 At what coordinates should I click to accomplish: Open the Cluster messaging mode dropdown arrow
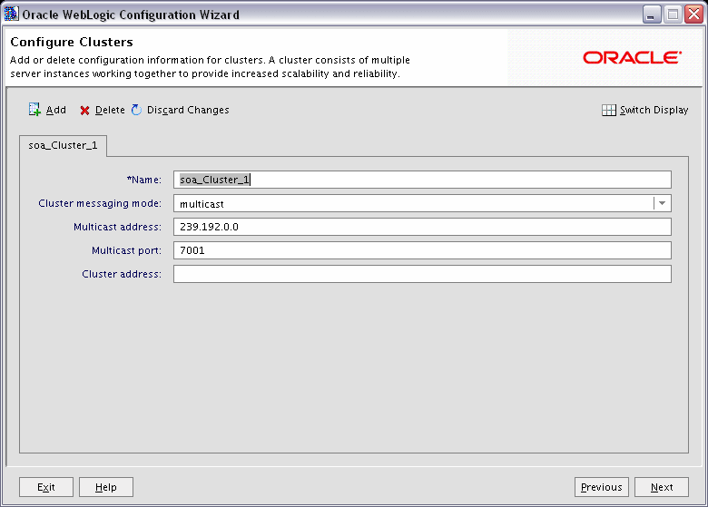(x=662, y=203)
